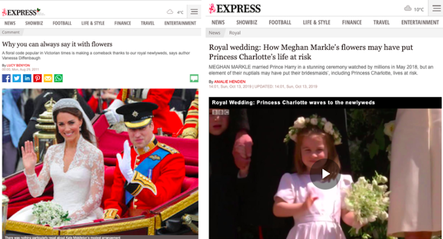
Task: Pin left article with Pinterest icon
Action: click(38, 78)
